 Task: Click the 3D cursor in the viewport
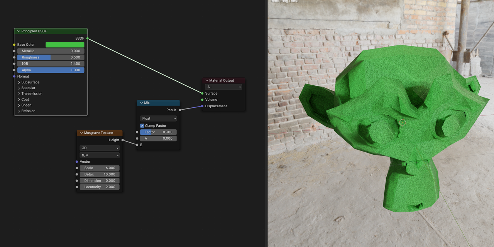coord(402,123)
